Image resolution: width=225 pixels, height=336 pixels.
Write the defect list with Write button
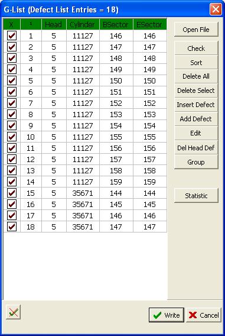(x=167, y=315)
